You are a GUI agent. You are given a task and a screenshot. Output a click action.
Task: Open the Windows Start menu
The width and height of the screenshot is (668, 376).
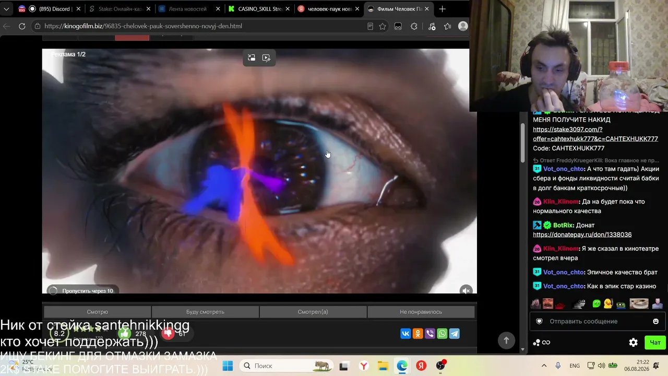[x=228, y=366]
